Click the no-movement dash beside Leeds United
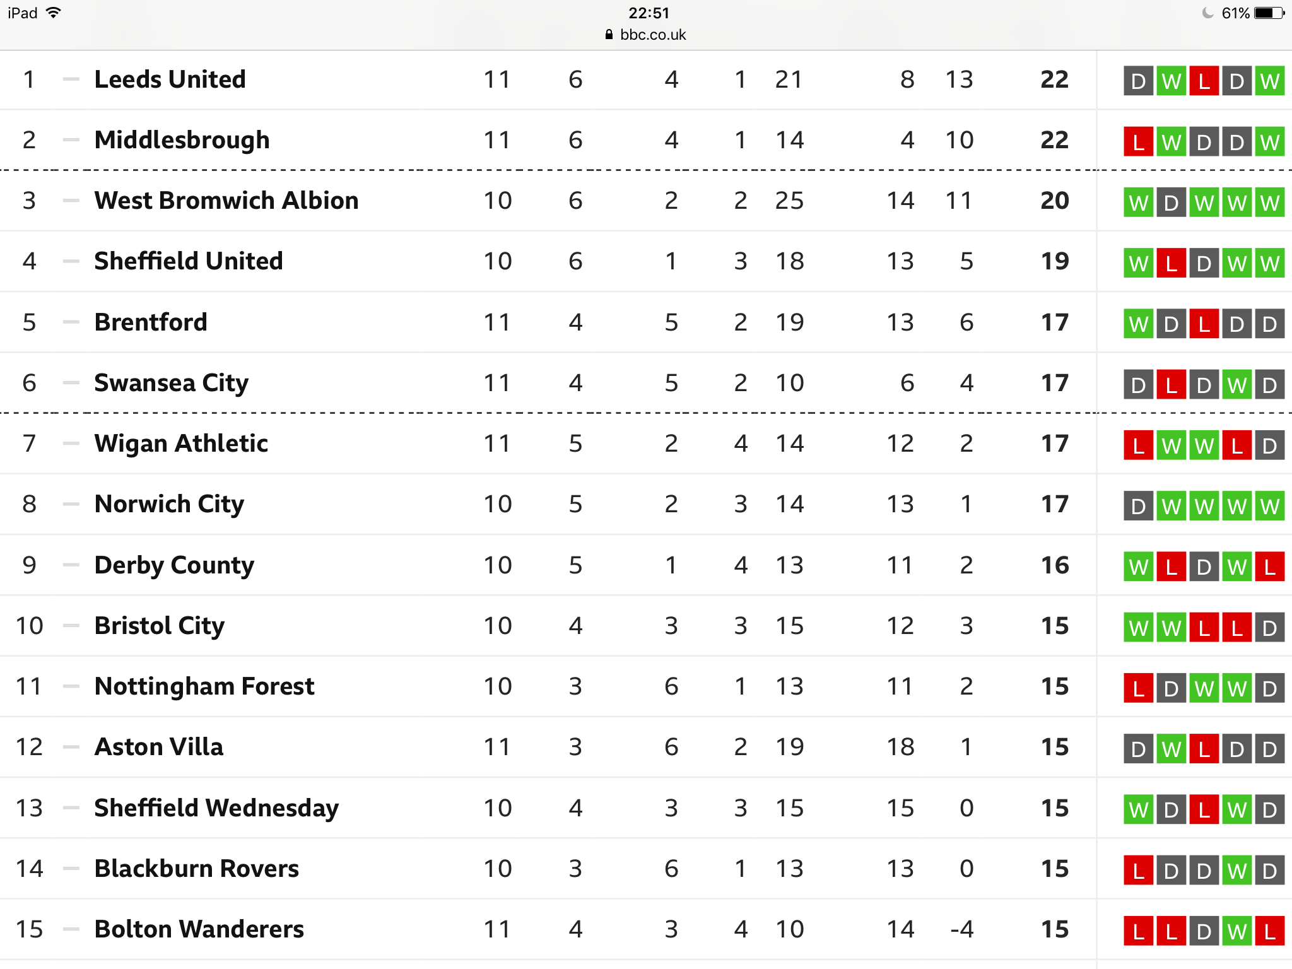This screenshot has height=969, width=1292. click(71, 79)
